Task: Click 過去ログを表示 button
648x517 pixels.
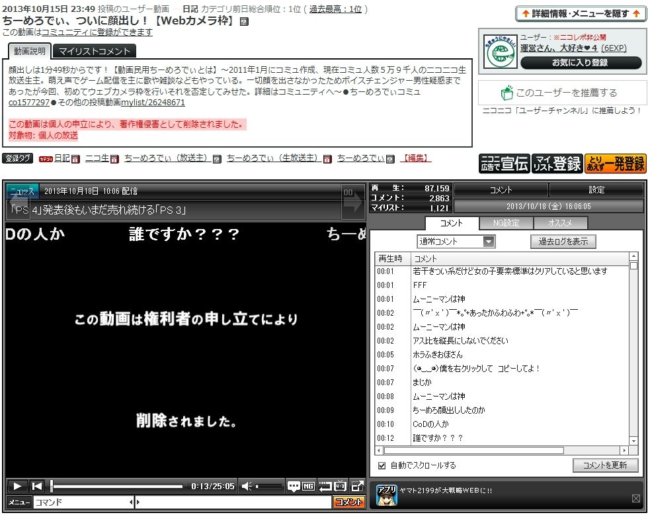Action: pos(563,242)
